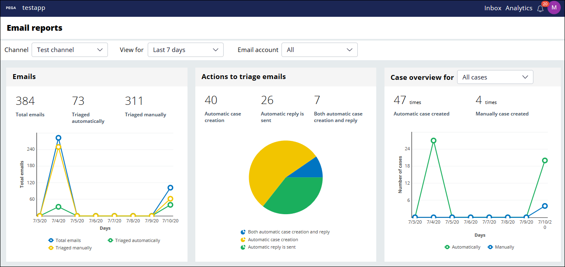Image resolution: width=565 pixels, height=267 pixels.
Task: Click the Manually legend marker
Action: (x=490, y=247)
